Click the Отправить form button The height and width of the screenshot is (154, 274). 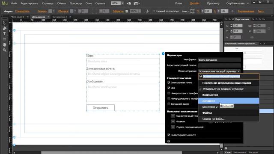click(x=101, y=108)
